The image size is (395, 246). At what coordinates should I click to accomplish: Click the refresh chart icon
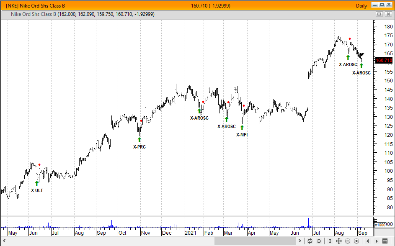pos(310,241)
